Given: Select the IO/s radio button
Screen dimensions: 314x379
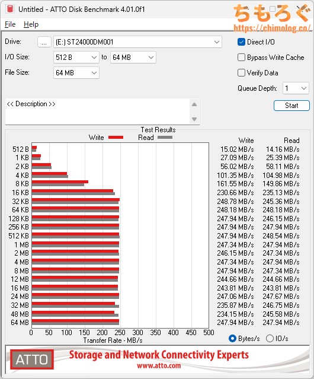Looking at the screenshot, I should [270, 339].
